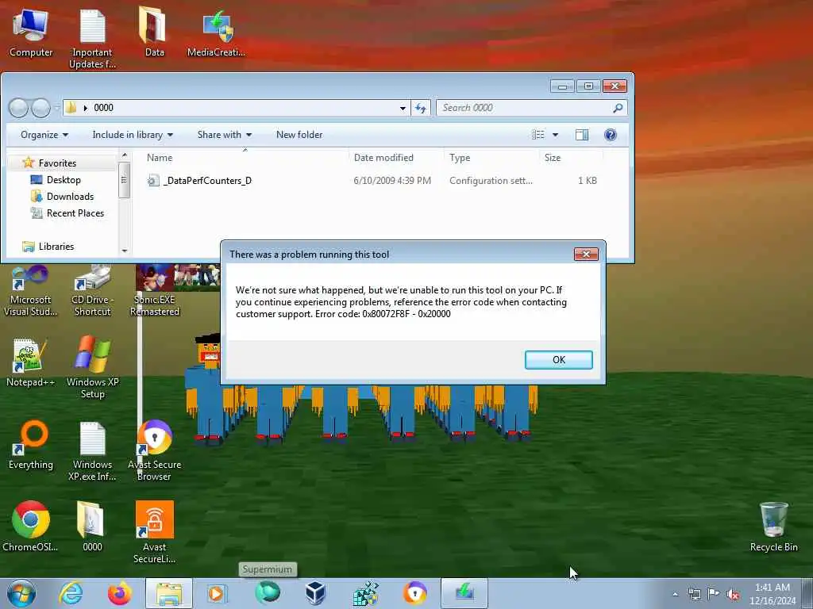This screenshot has width=813, height=609.
Task: Click OK in the error dialog
Action: click(558, 360)
